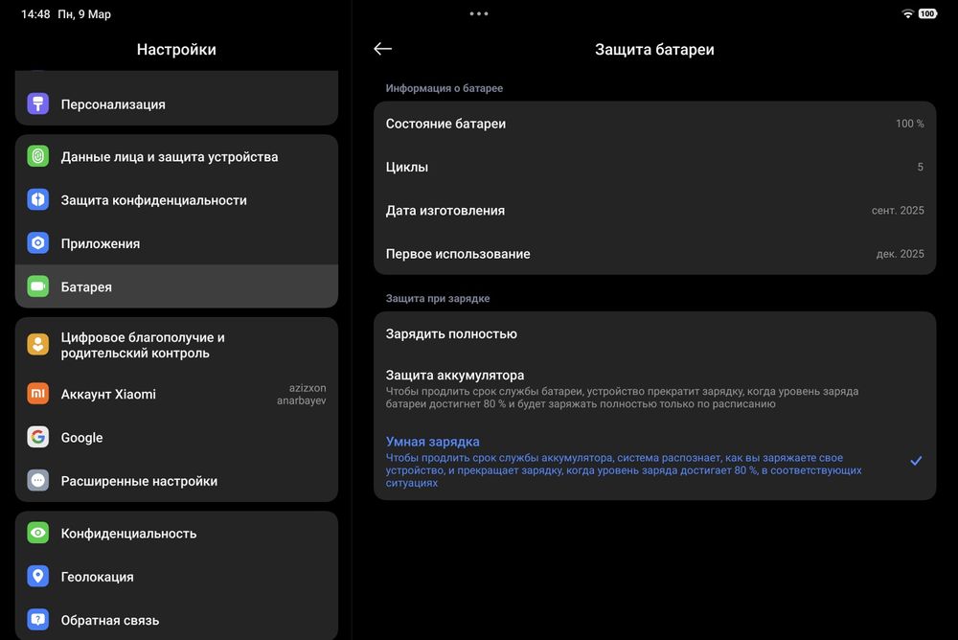Tap the Умная зарядка checkmark
Image resolution: width=958 pixels, height=640 pixels.
(916, 461)
